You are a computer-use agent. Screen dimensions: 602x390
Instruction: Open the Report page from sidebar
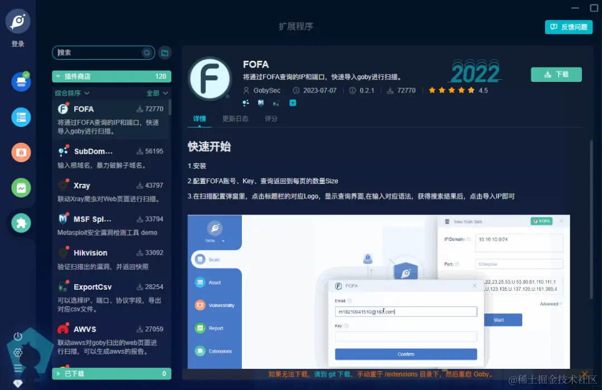(x=21, y=188)
